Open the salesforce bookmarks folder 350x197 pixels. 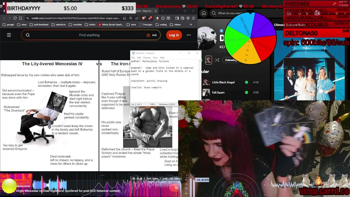(x=58, y=25)
